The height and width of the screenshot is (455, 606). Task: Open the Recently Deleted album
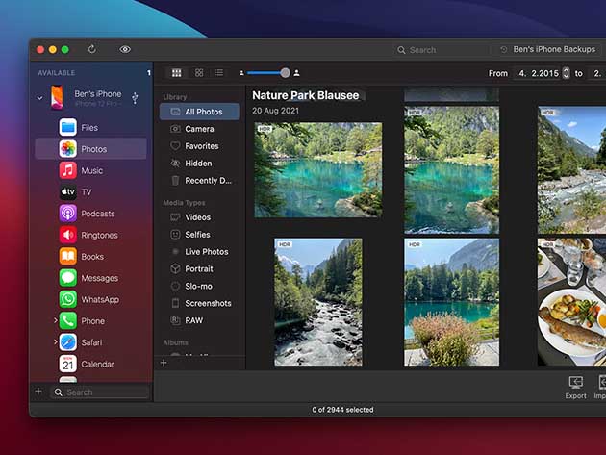point(199,181)
